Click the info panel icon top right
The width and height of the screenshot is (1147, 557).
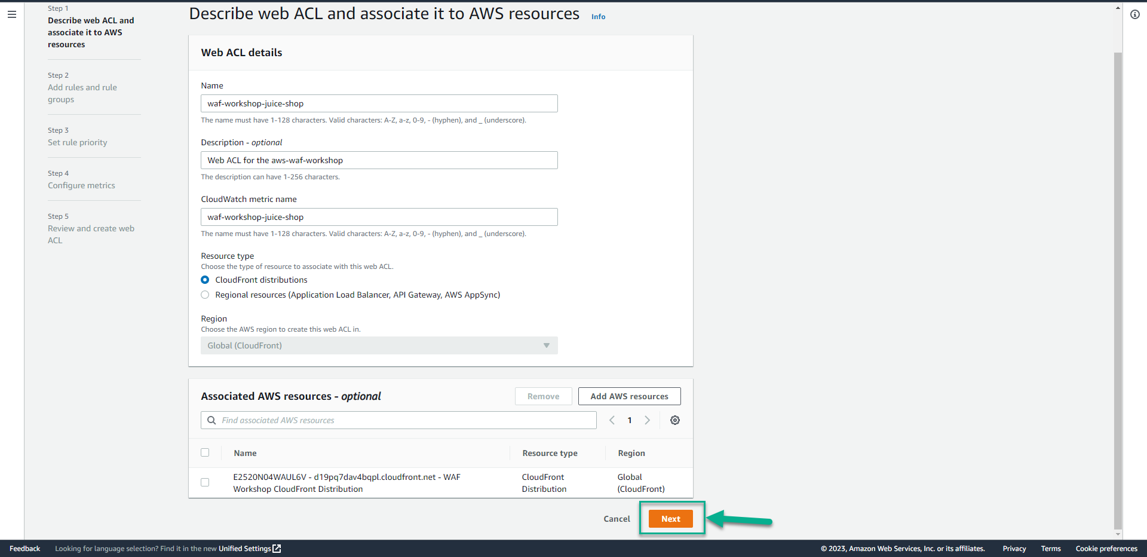click(x=1136, y=14)
